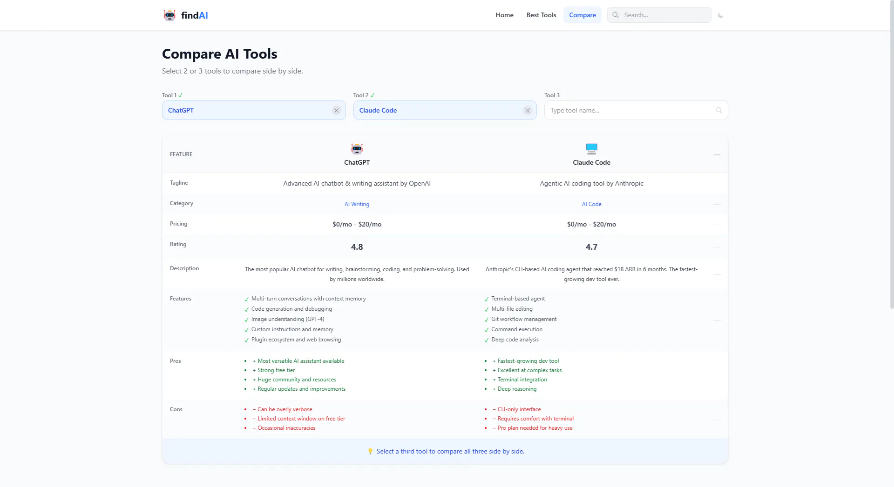Click 'Command execution' feature
Image resolution: width=894 pixels, height=487 pixels.
[x=517, y=329]
